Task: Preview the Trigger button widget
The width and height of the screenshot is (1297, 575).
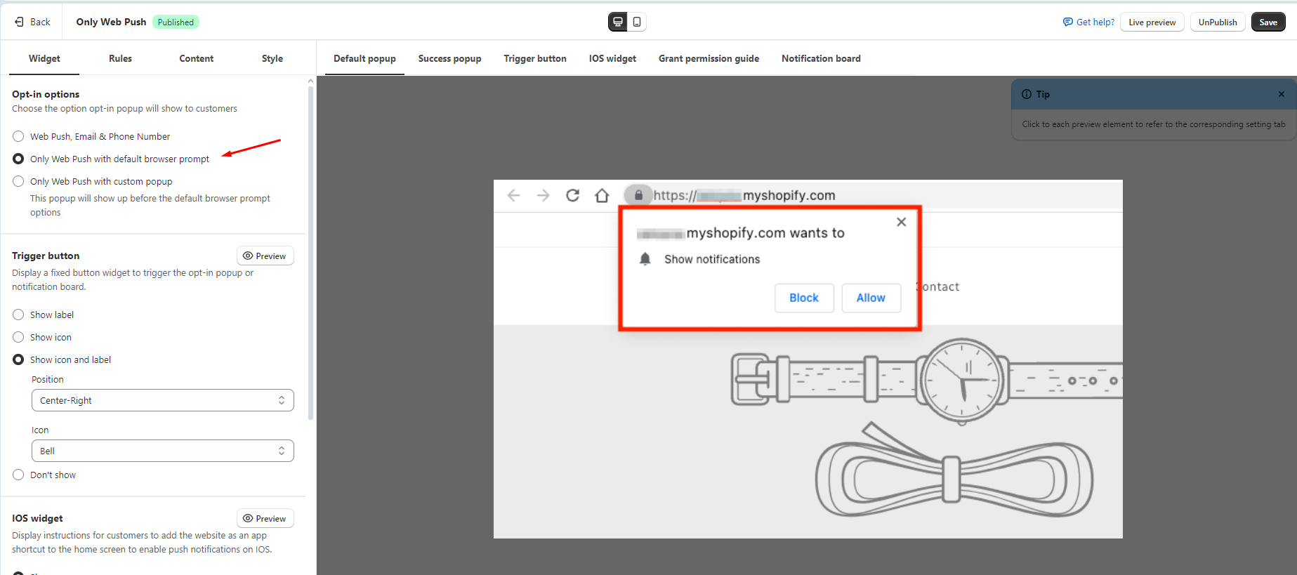Action: tap(265, 256)
